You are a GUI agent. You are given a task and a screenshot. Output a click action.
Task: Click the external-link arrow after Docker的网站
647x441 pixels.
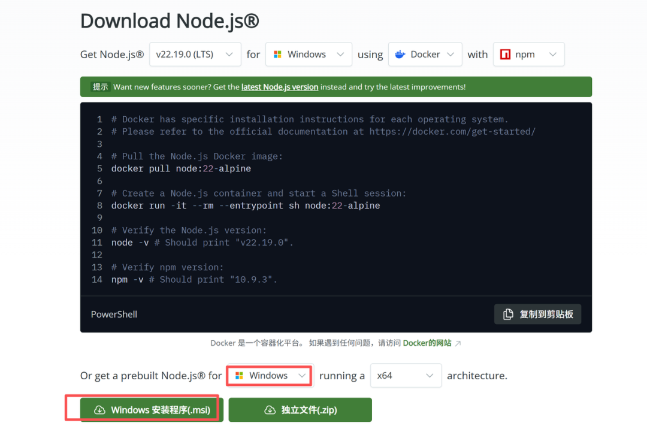click(458, 344)
